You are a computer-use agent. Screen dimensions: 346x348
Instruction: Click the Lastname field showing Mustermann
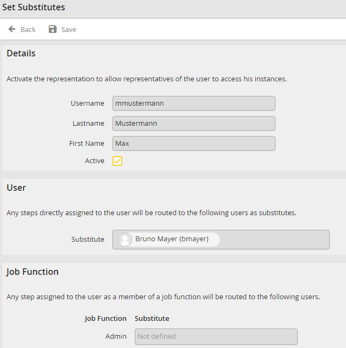click(x=193, y=124)
